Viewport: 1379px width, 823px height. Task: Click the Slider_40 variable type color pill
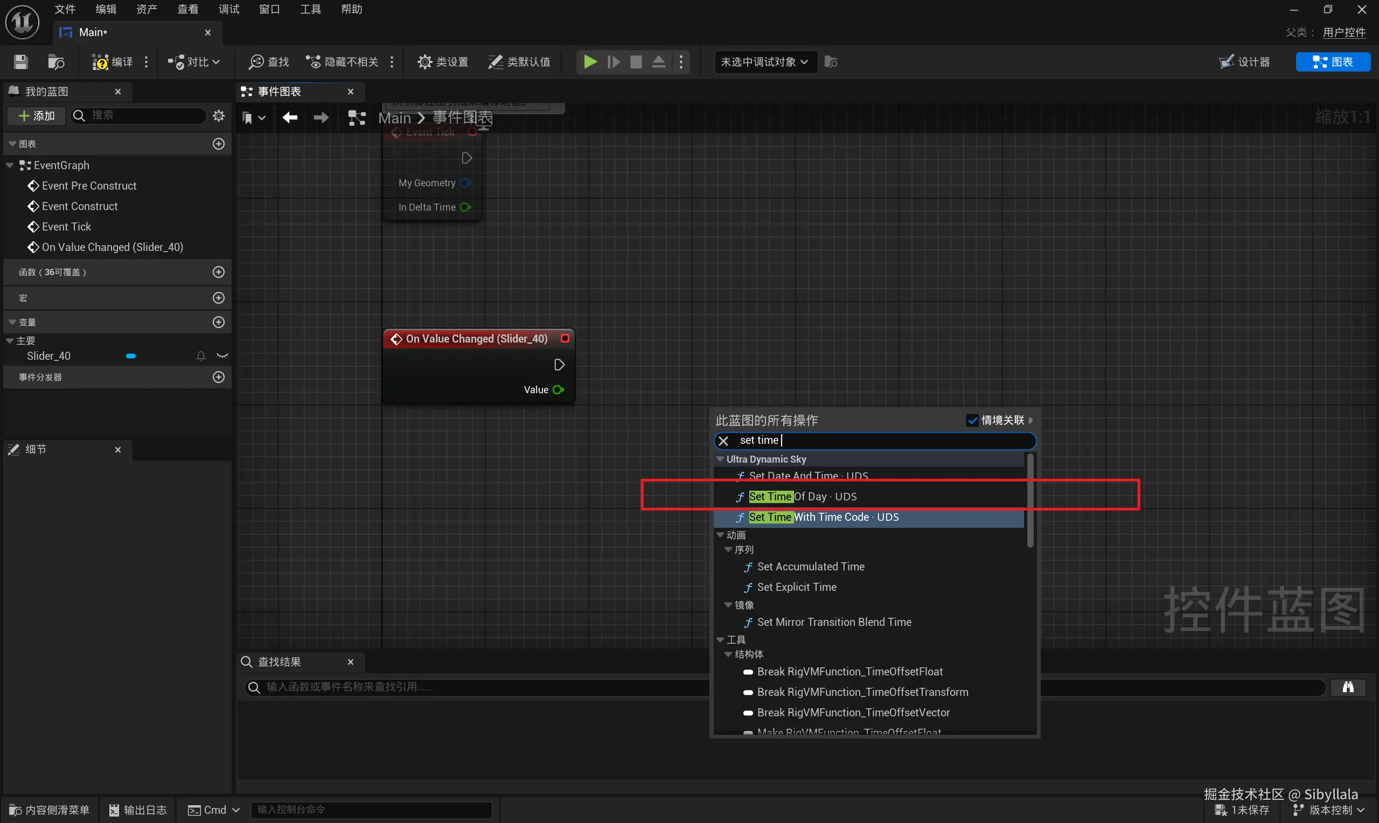click(131, 356)
